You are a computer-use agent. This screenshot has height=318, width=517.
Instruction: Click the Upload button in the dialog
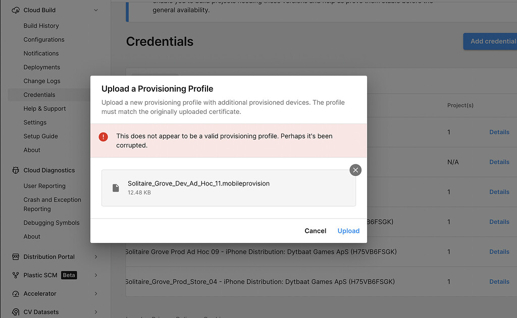point(348,231)
